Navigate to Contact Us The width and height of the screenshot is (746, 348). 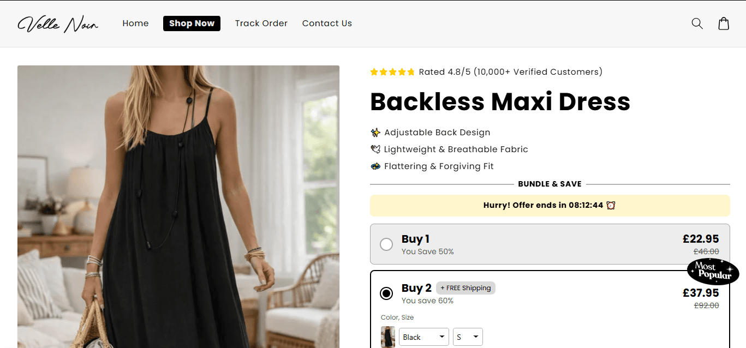click(x=327, y=23)
